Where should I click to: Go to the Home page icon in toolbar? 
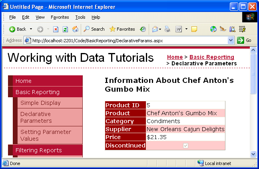click(x=75, y=29)
